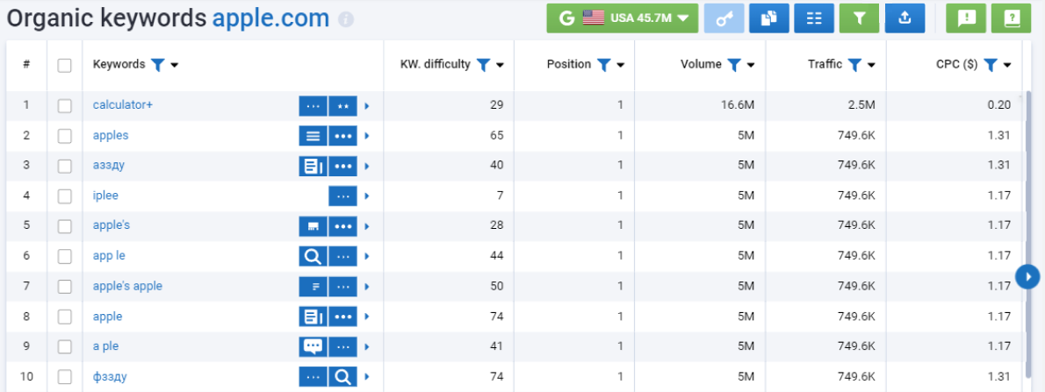Viewport: 1045px width, 392px height.
Task: Open the columns layout toolbar icon
Action: pos(814,18)
